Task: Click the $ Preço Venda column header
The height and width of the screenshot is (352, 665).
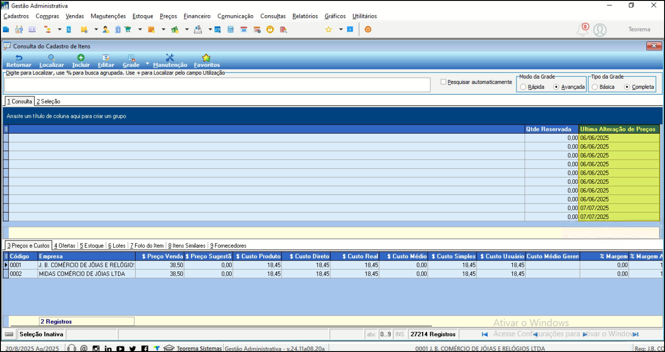Action: (x=159, y=256)
